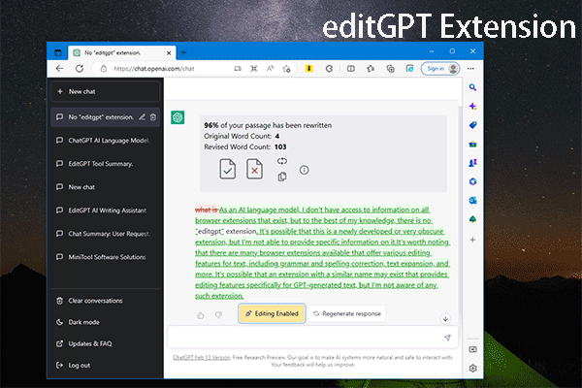582x388 pixels.
Task: Click the deleted "what is" strikethrough text
Action: point(207,210)
